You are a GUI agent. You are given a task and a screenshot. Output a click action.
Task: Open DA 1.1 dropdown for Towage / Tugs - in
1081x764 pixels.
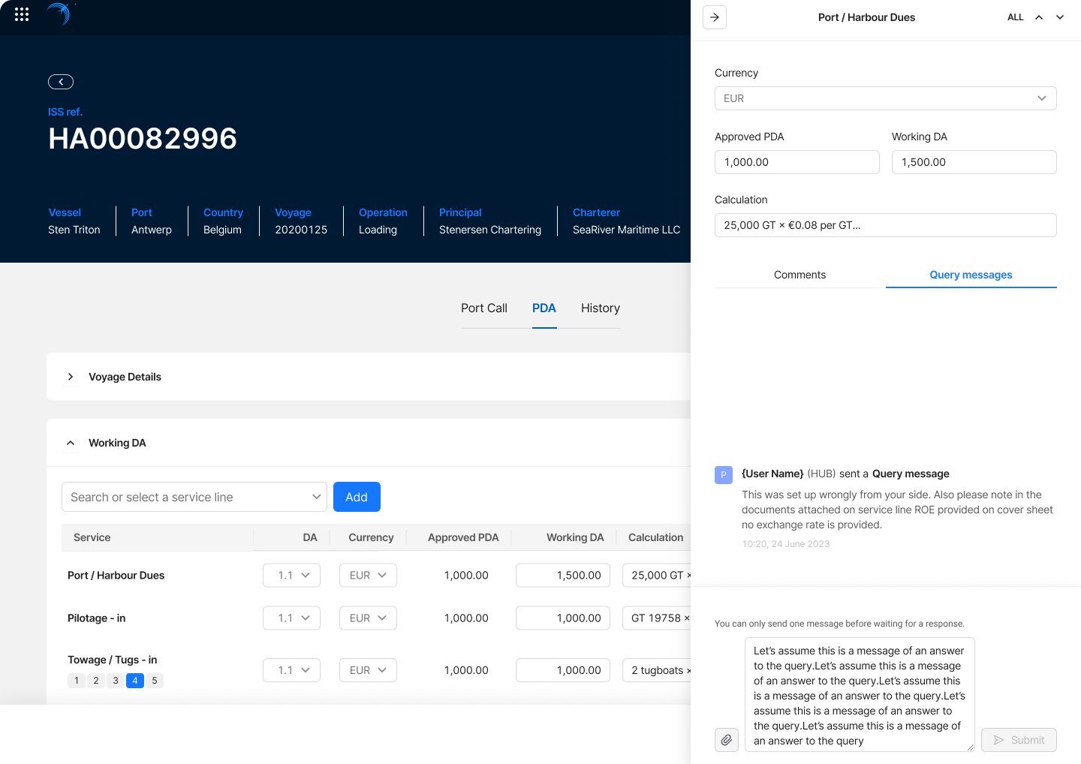coord(291,670)
